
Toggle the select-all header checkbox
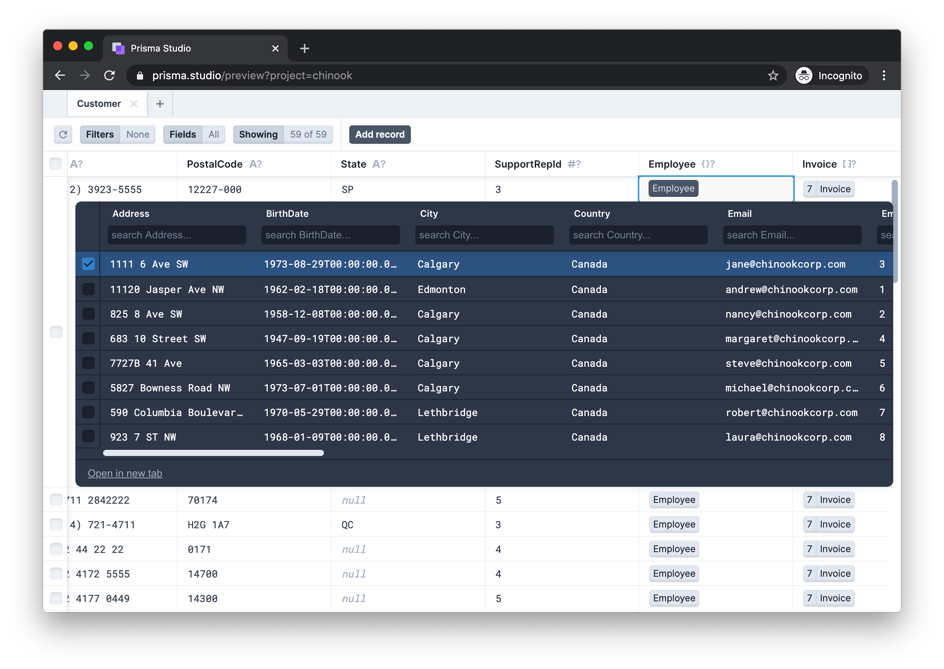click(x=55, y=164)
